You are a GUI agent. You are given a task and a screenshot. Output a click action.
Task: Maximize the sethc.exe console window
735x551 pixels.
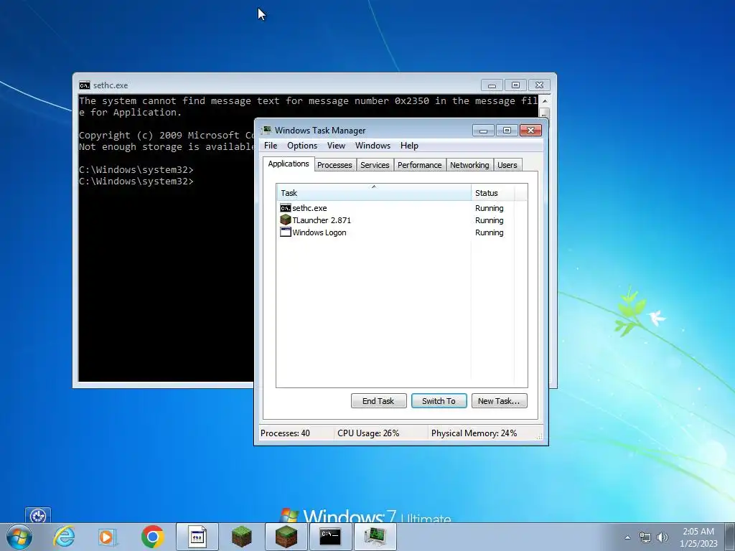[515, 85]
